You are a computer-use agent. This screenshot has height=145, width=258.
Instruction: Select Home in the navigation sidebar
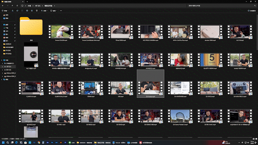pos(6,15)
